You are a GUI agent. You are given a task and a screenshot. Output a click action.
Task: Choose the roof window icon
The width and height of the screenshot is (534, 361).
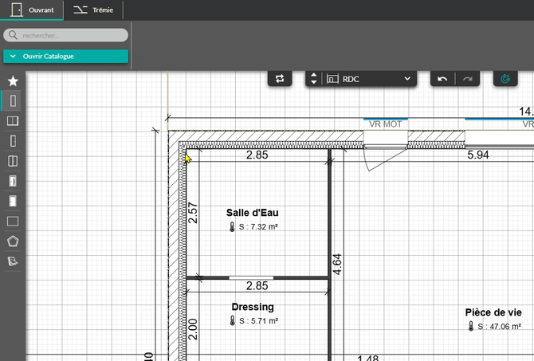(13, 261)
